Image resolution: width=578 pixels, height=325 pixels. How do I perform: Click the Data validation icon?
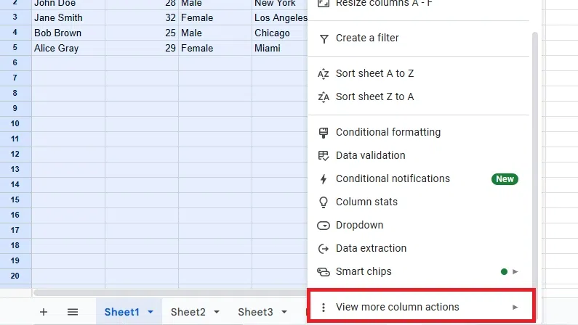tap(324, 156)
